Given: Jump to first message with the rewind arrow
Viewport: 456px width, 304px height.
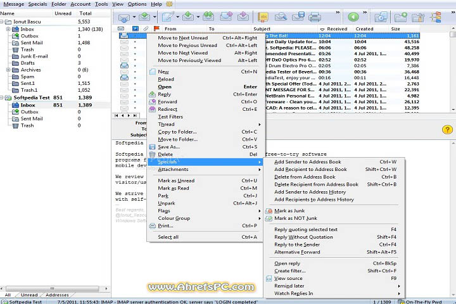Looking at the screenshot, I should pyautogui.click(x=117, y=115).
